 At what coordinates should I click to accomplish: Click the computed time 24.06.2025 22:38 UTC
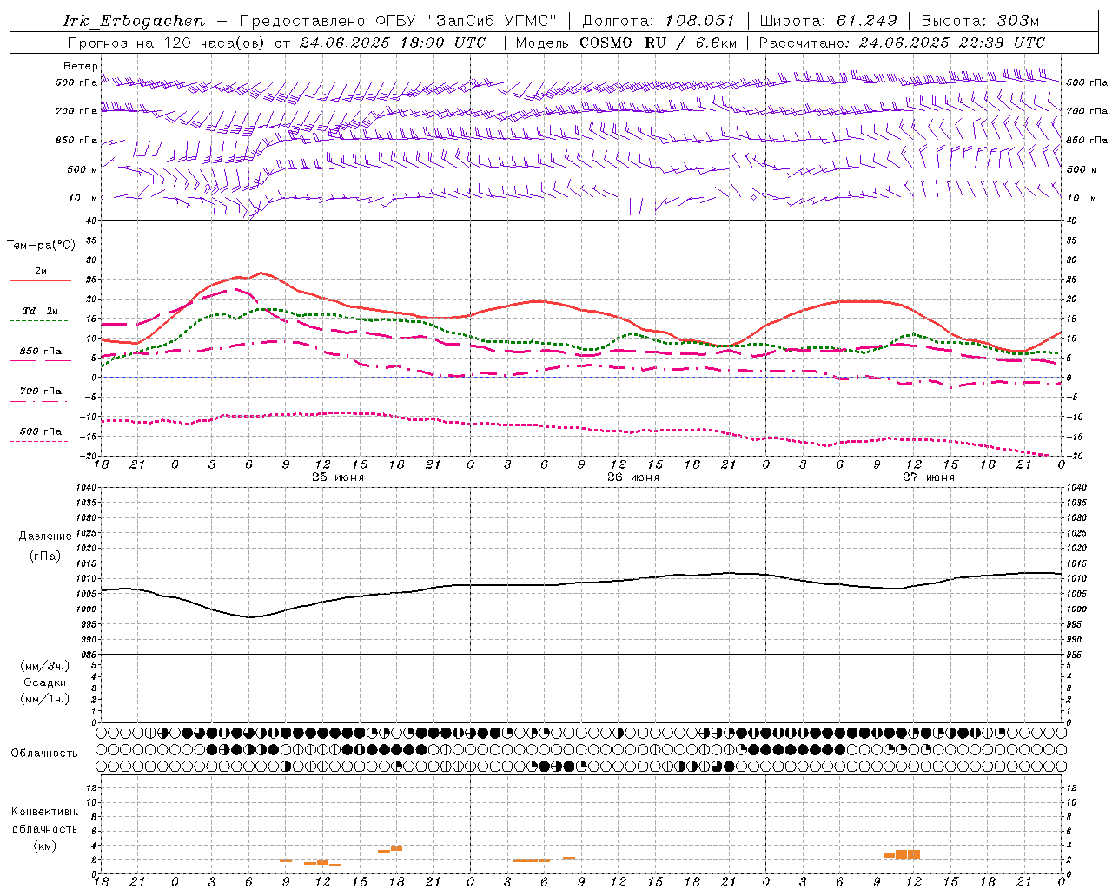(952, 43)
